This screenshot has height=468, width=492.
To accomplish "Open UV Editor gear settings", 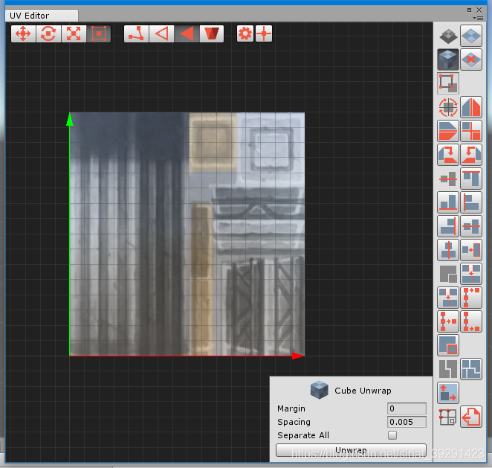I will click(245, 33).
